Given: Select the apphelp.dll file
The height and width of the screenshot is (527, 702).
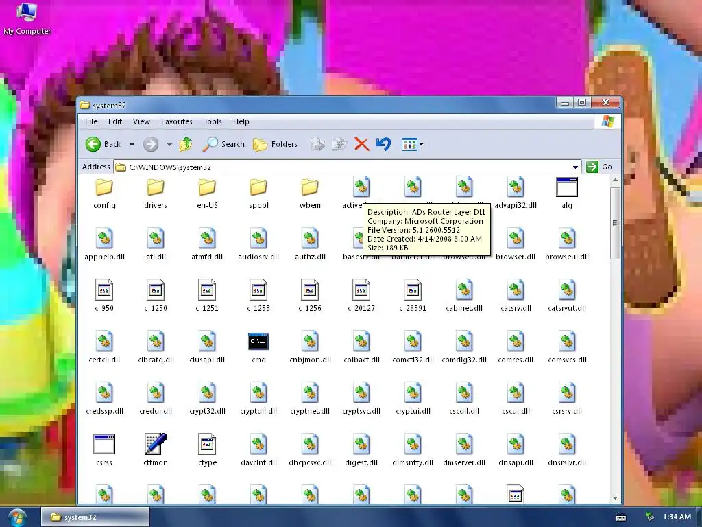Looking at the screenshot, I should click(x=104, y=245).
